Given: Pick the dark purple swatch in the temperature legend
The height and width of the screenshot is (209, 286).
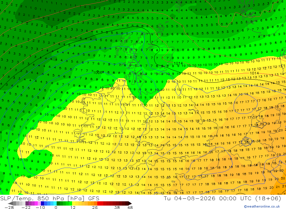Looking at the screenshot, I should [x=27, y=203].
